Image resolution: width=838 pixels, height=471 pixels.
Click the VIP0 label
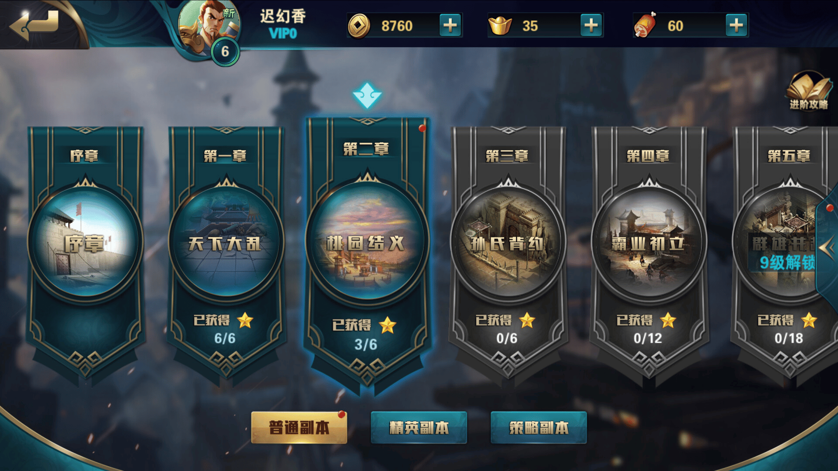pos(283,34)
